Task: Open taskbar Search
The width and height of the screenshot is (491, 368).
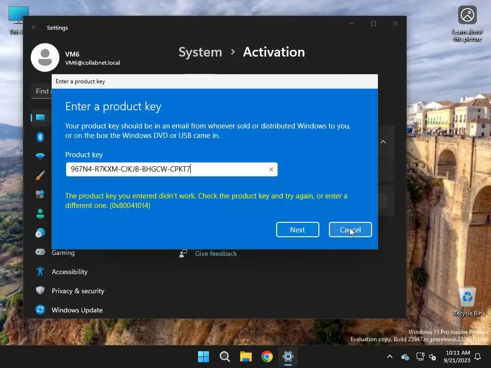Action: coord(224,356)
